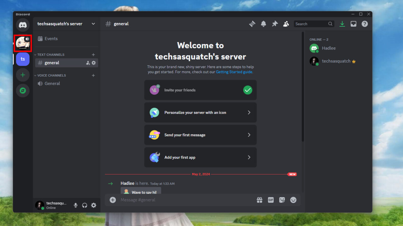Select the Events menu item

tap(51, 38)
